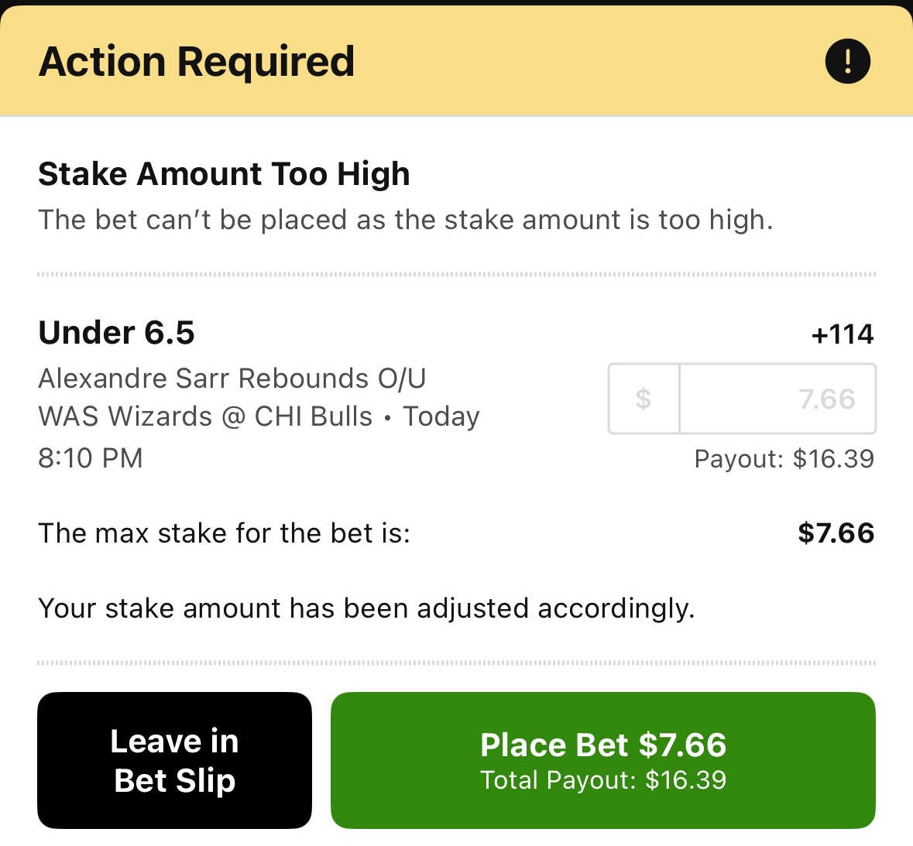Click the +114 odds value

click(842, 334)
